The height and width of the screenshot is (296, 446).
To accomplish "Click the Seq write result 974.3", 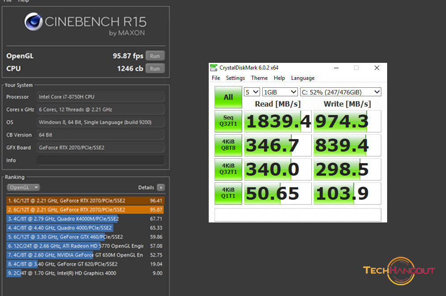I will pos(347,121).
